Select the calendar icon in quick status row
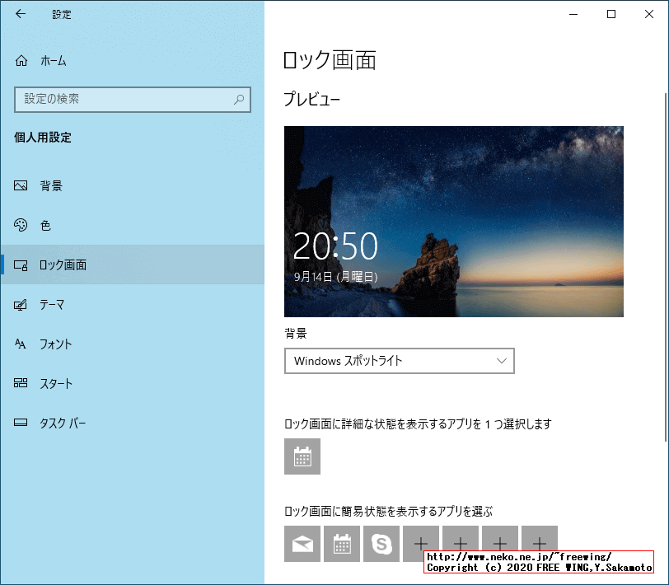 click(342, 543)
